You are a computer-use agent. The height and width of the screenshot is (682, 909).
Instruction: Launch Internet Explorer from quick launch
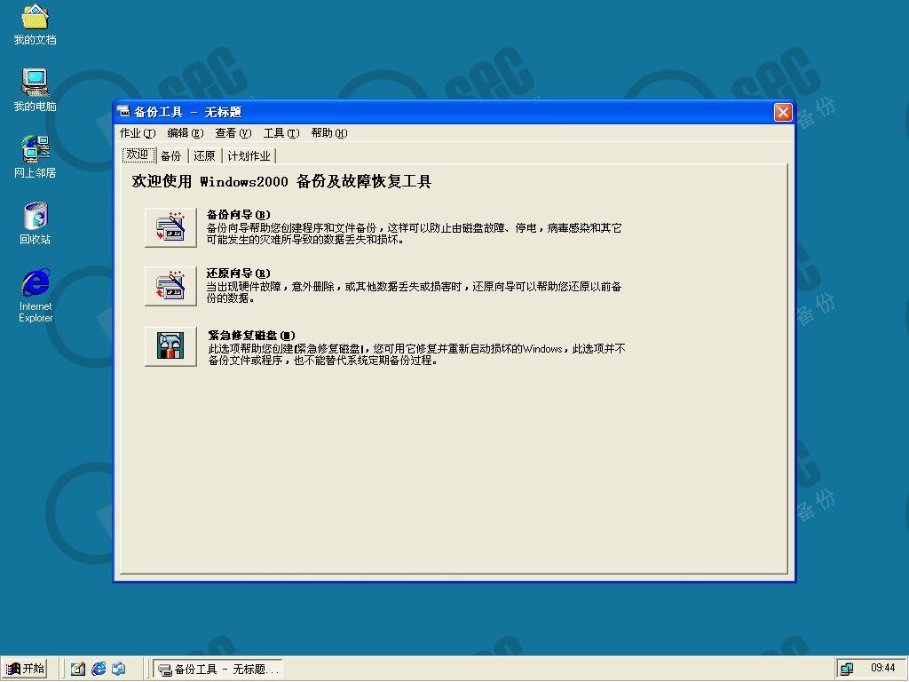pos(99,669)
